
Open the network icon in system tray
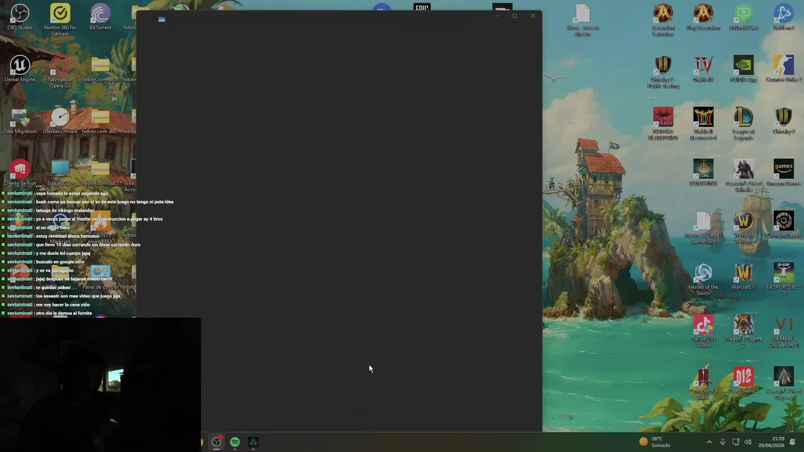(736, 442)
